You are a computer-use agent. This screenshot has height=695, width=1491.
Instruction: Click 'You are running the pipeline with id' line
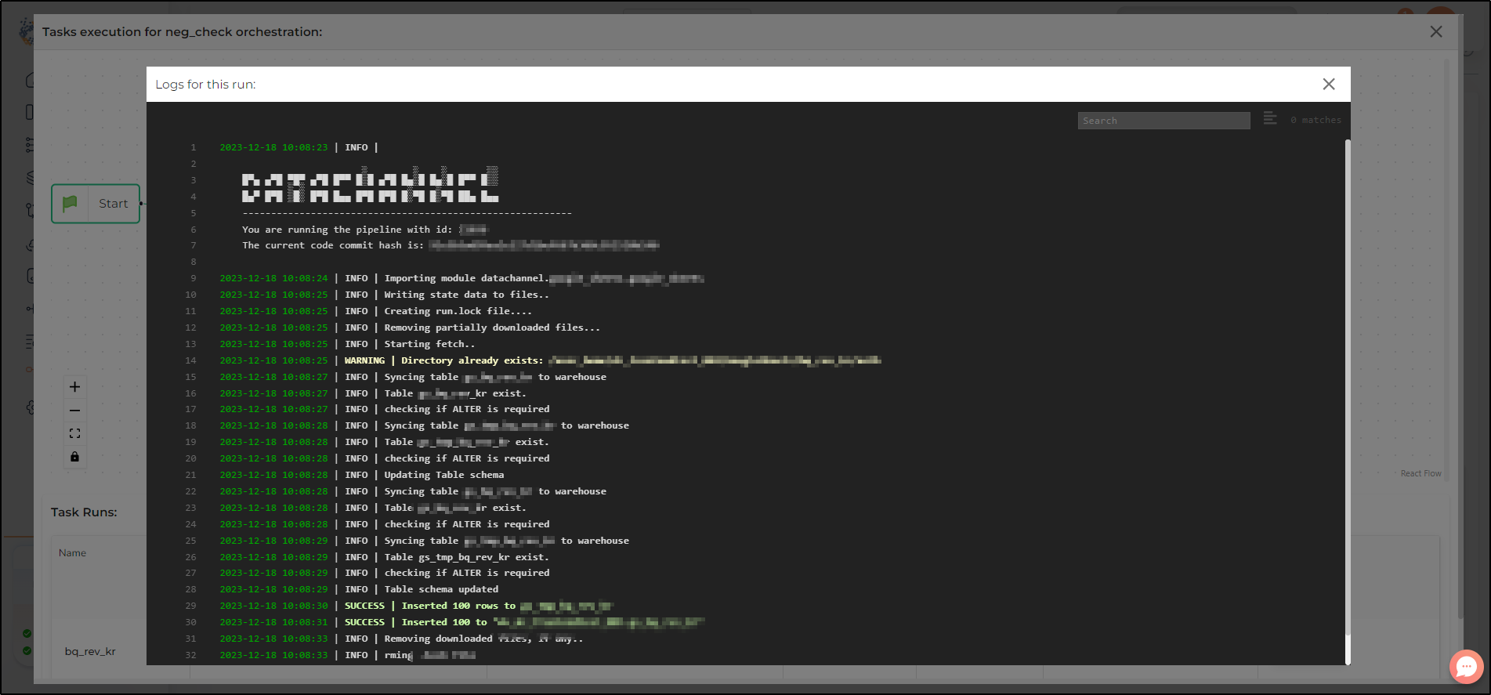tap(365, 230)
